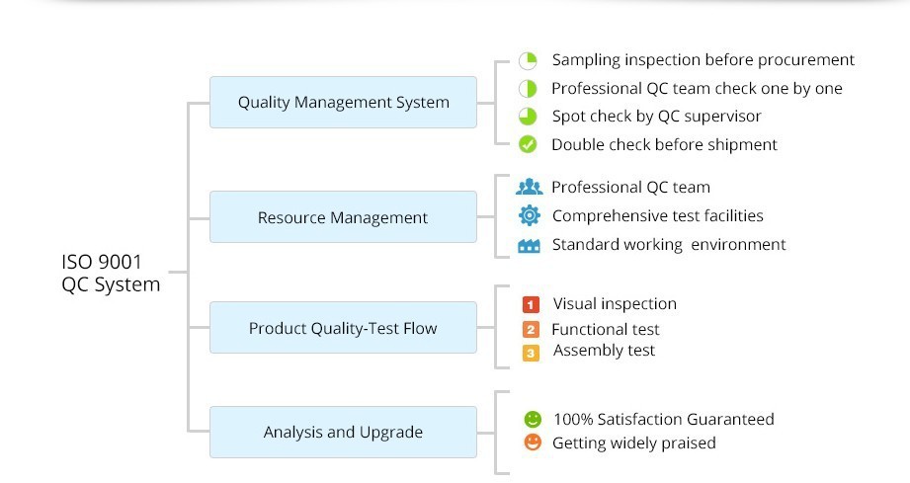
Task: Click the green checkmark icon beside Double check
Action: [528, 144]
